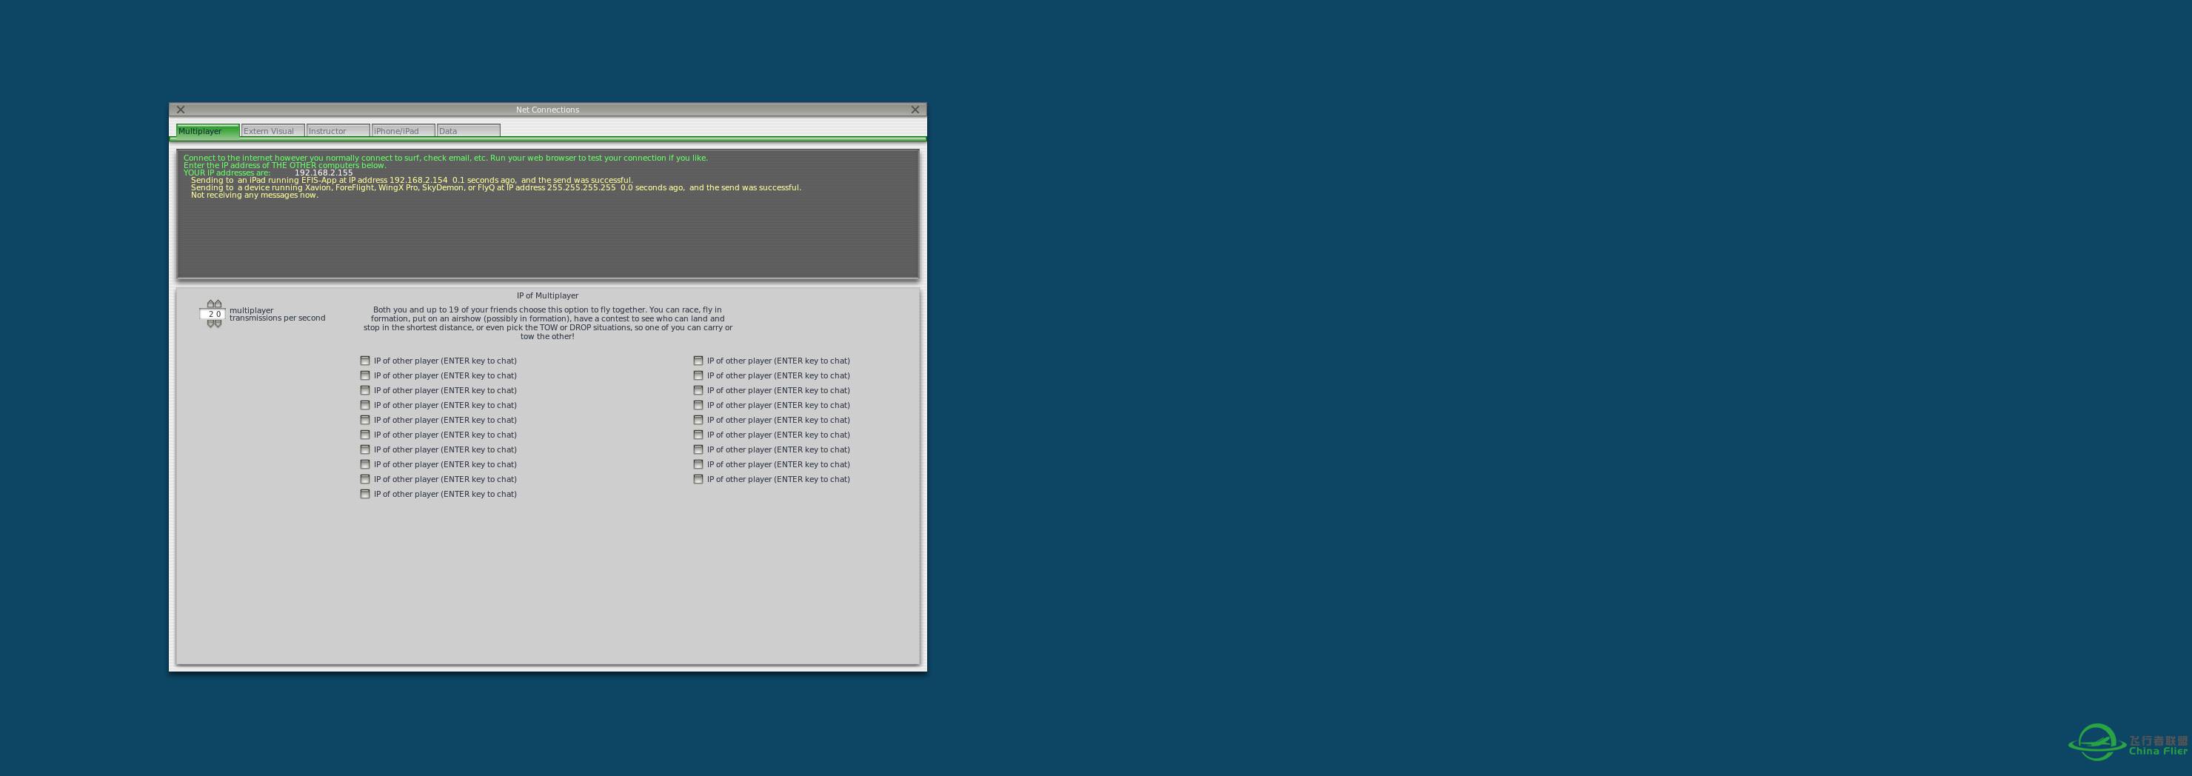
Task: Open the Instructor tab
Action: 338,131
